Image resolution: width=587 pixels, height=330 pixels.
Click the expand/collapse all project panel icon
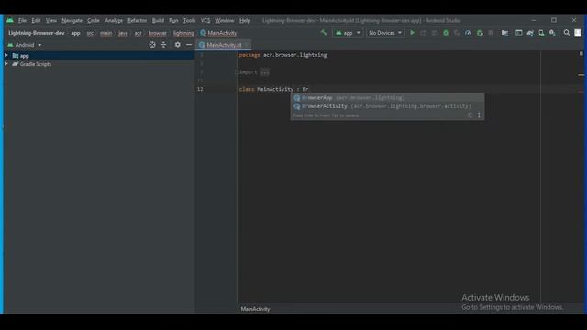163,45
